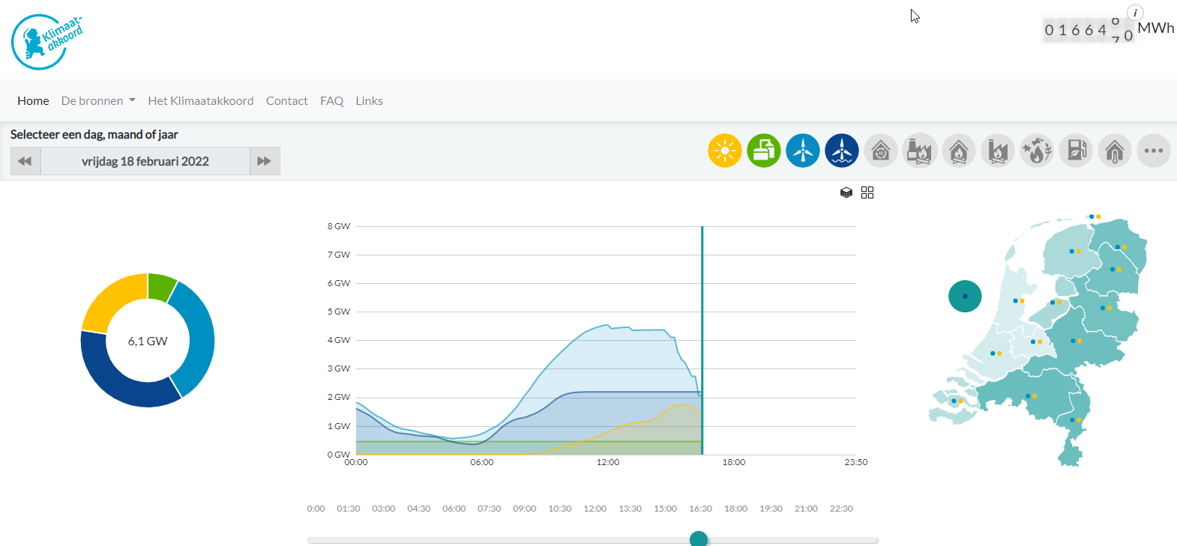1177x546 pixels.
Task: Enable the house with thermometer icon
Action: (x=1115, y=151)
